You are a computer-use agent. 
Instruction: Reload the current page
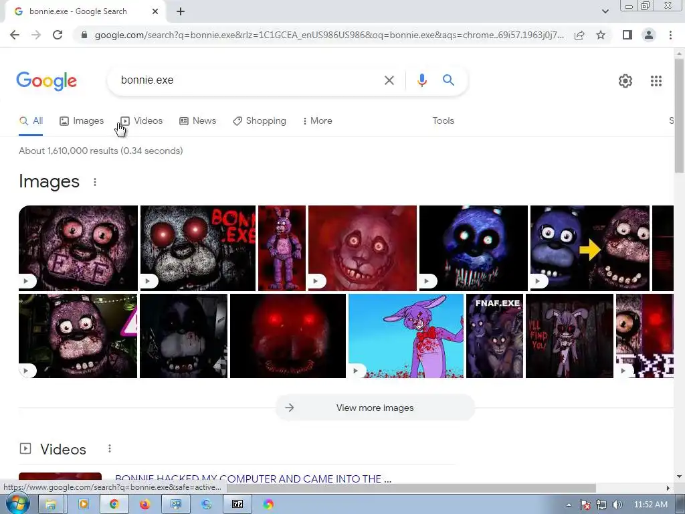tap(58, 35)
